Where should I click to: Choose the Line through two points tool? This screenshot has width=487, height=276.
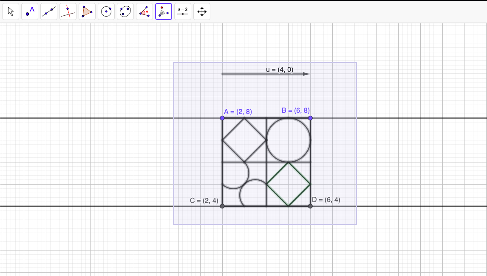click(x=49, y=11)
